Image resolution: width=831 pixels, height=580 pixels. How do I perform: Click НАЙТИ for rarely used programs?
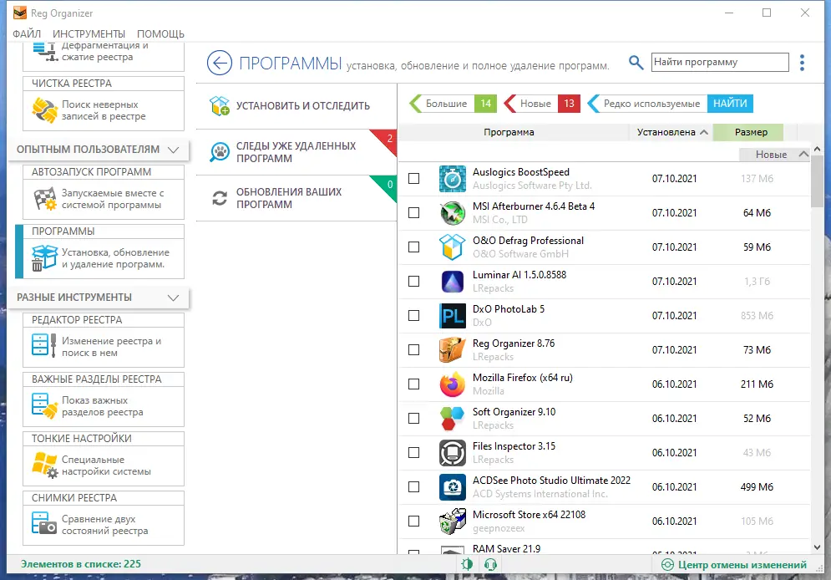tap(730, 104)
